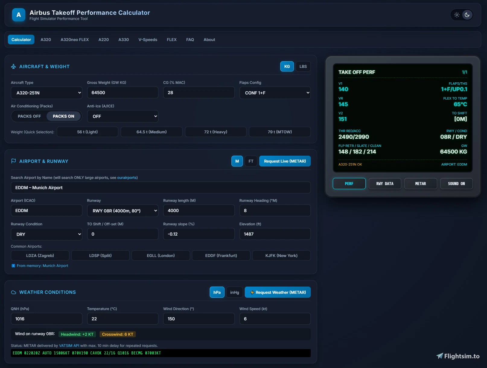Image resolution: width=487 pixels, height=368 pixels.
Task: Click the flag icon beside Airport & Runway
Action: coord(14,161)
